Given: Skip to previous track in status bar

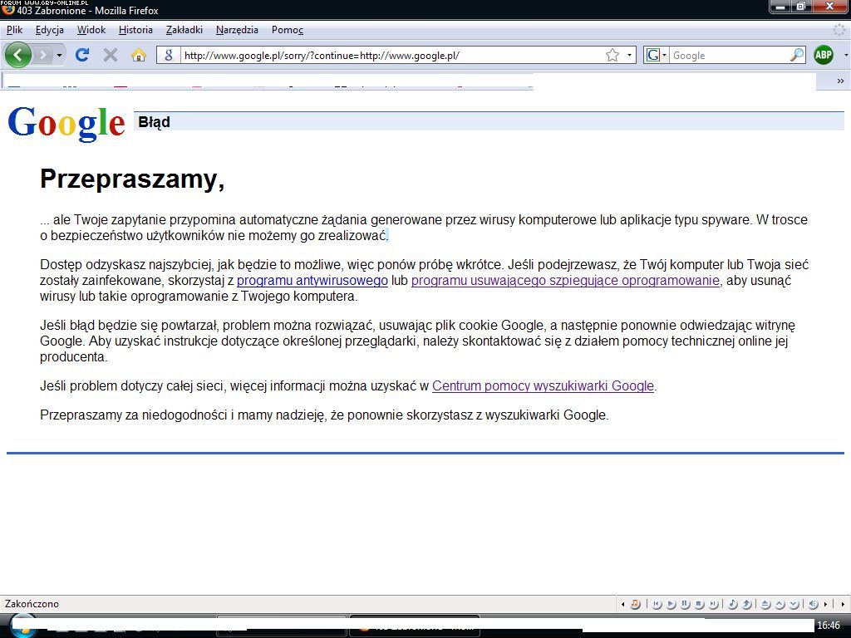Looking at the screenshot, I should click(x=657, y=604).
